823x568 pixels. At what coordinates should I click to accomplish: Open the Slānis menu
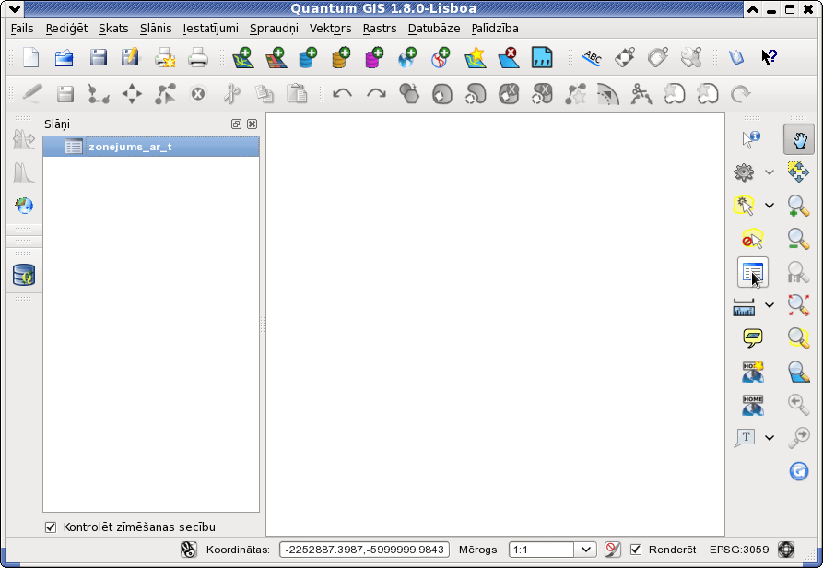(156, 29)
